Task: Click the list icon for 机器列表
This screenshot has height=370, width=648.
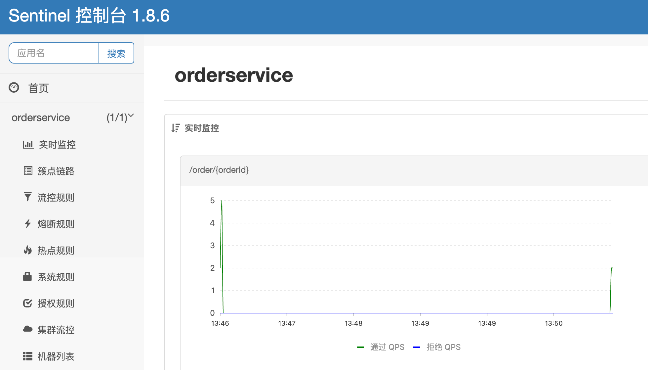Action: 28,356
